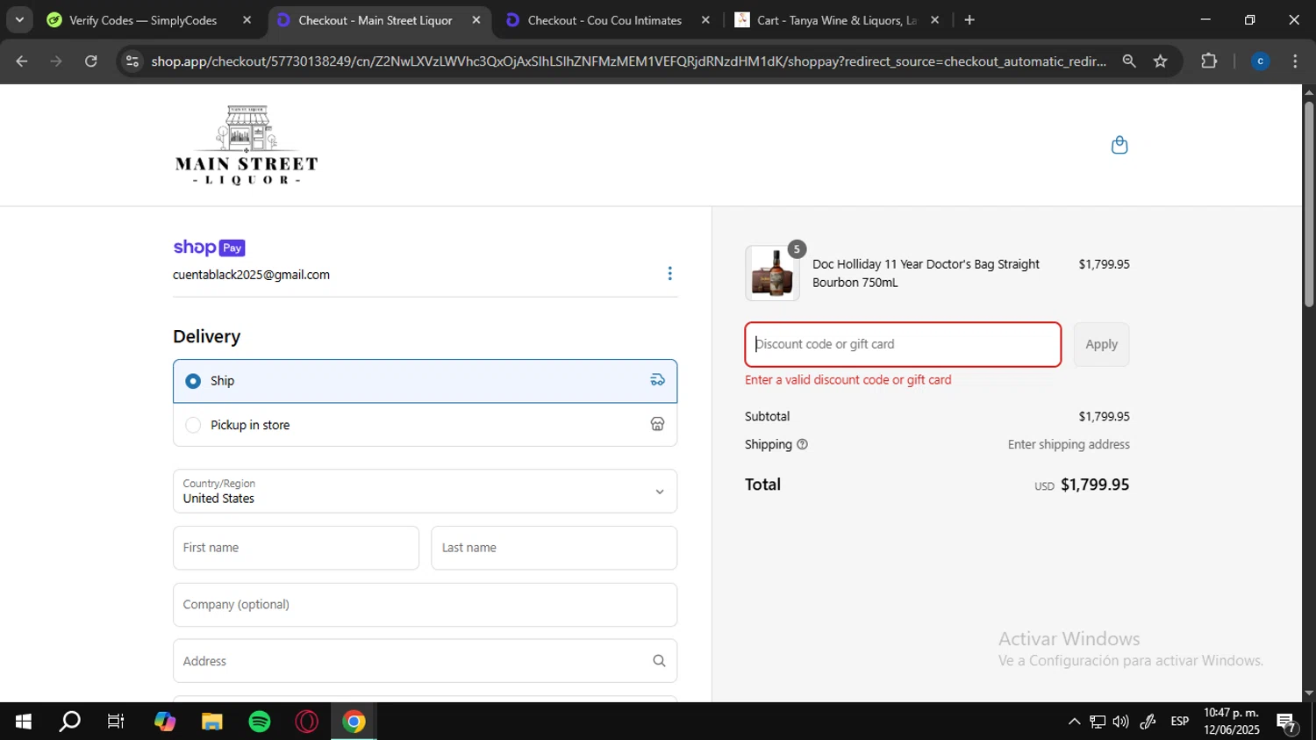Click the Apply discount button
This screenshot has width=1316, height=740.
tap(1101, 344)
